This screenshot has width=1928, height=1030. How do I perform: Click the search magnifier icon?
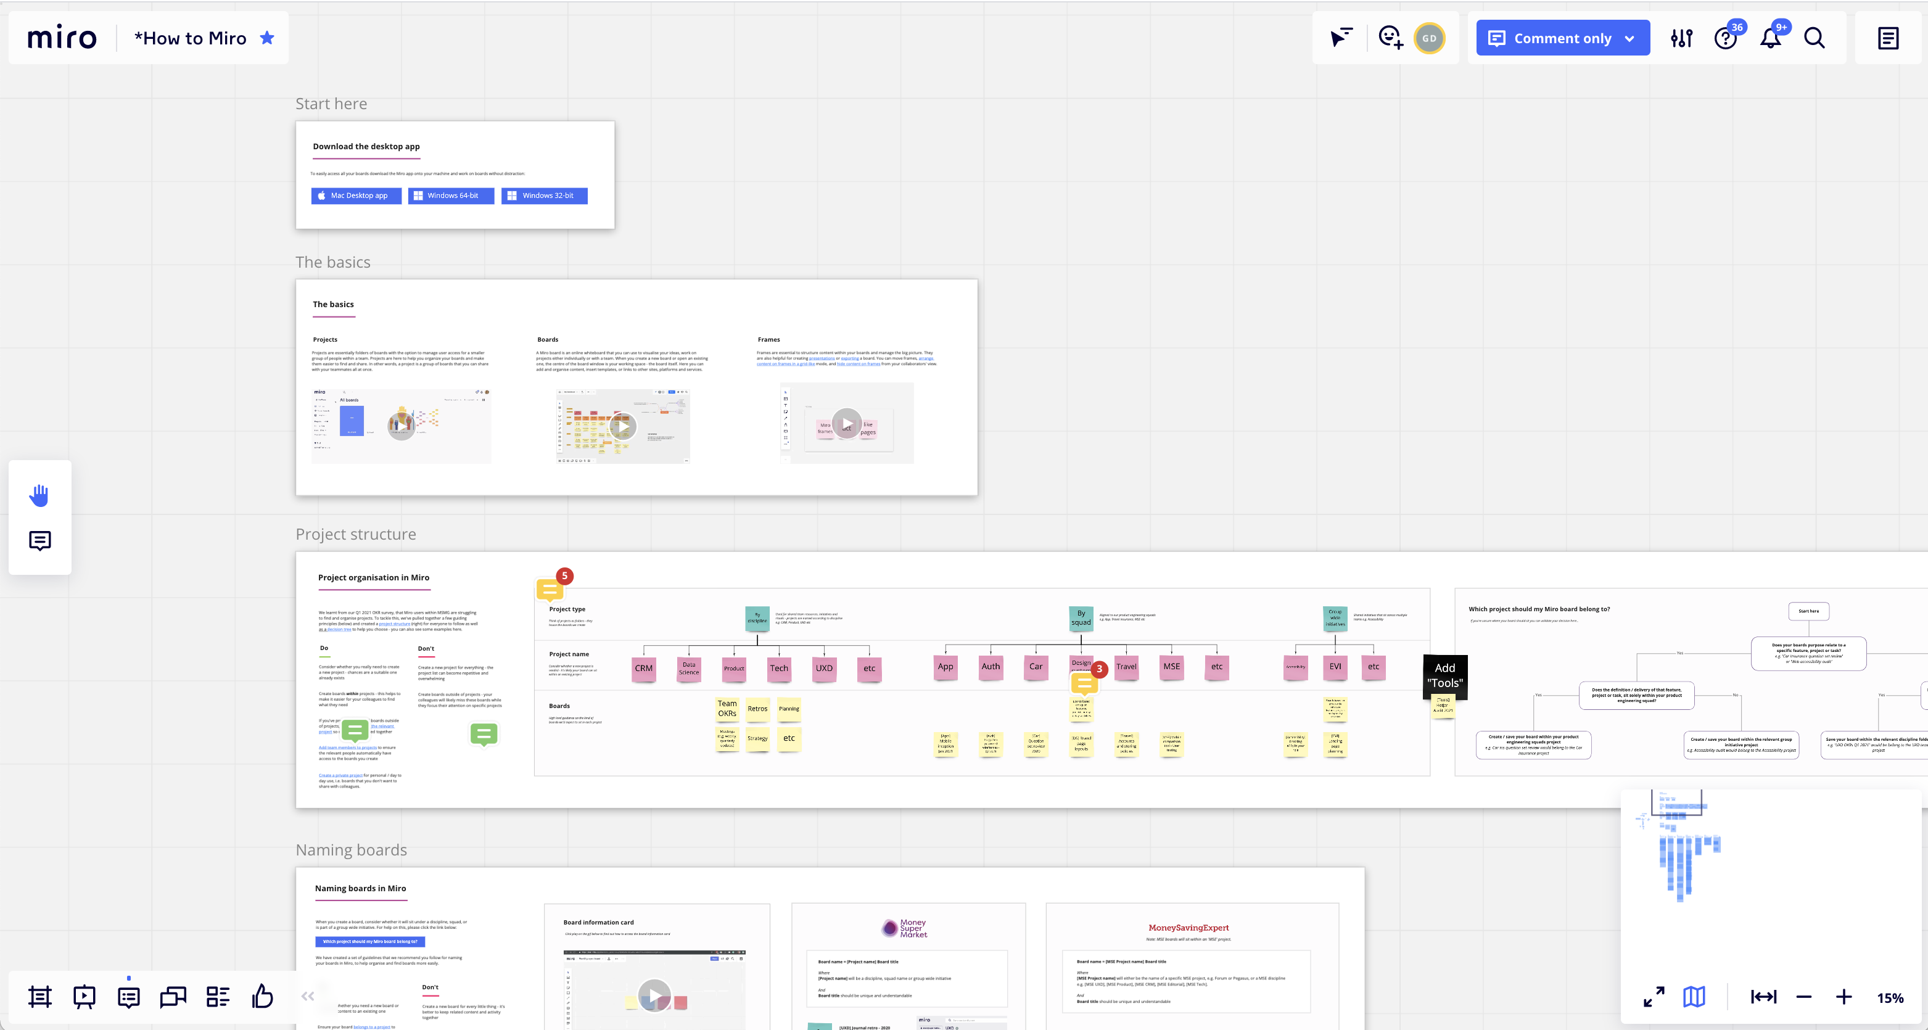click(x=1815, y=38)
